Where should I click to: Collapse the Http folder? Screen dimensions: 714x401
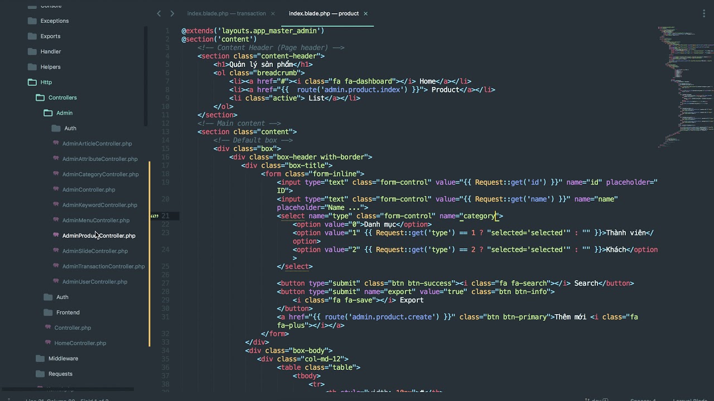(x=46, y=82)
